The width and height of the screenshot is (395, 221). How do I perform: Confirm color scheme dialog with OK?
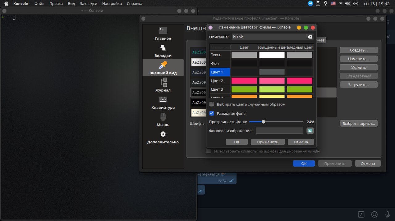point(237,142)
